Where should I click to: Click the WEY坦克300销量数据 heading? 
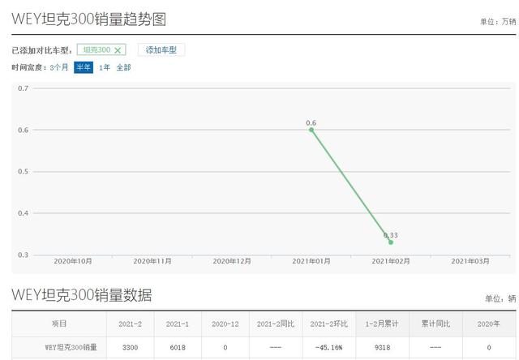82,295
